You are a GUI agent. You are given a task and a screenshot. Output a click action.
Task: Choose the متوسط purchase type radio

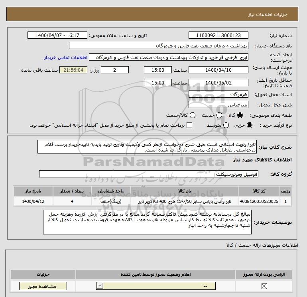[226, 125]
